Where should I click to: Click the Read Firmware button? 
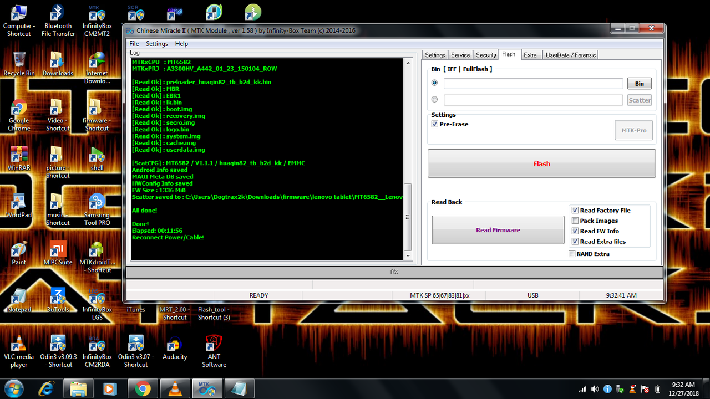498,229
